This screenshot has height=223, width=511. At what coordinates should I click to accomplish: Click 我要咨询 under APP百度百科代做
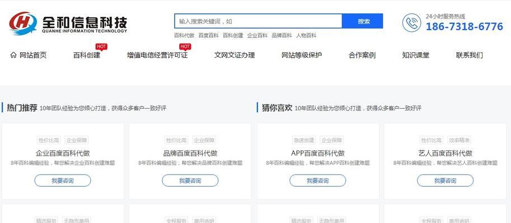(318, 181)
